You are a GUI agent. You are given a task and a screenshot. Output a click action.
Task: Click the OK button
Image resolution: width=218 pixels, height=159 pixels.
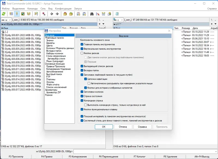(x=104, y=127)
